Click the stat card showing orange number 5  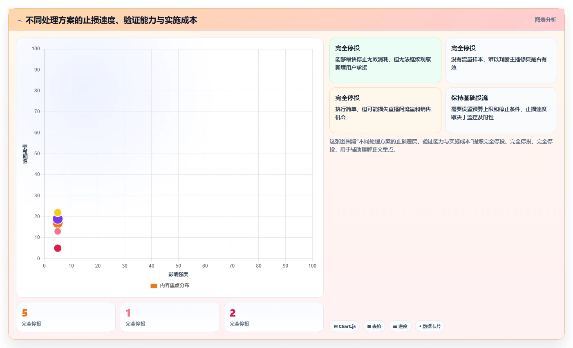[66, 317]
